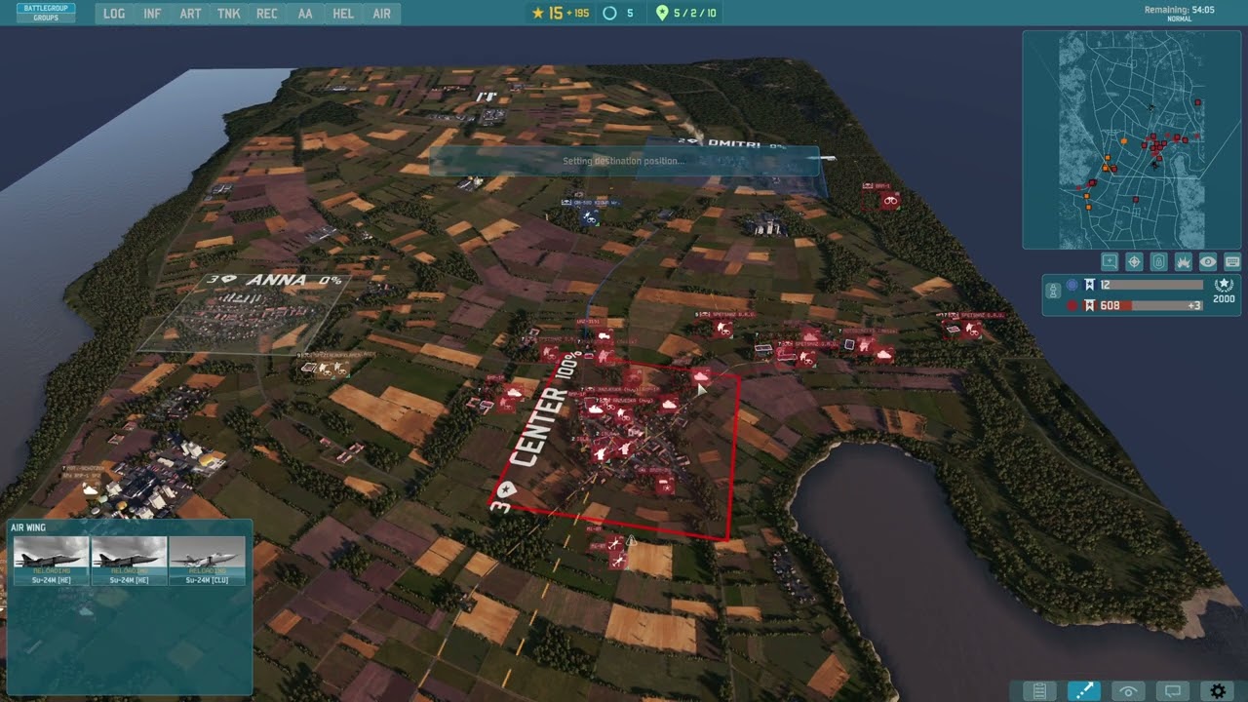Image resolution: width=1248 pixels, height=702 pixels.
Task: Toggle the movement path arrow button
Action: (1084, 690)
